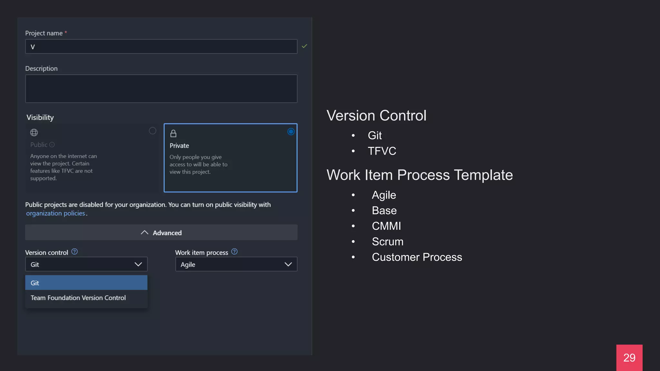
Task: Click the lock icon in Private card
Action: coord(173,133)
